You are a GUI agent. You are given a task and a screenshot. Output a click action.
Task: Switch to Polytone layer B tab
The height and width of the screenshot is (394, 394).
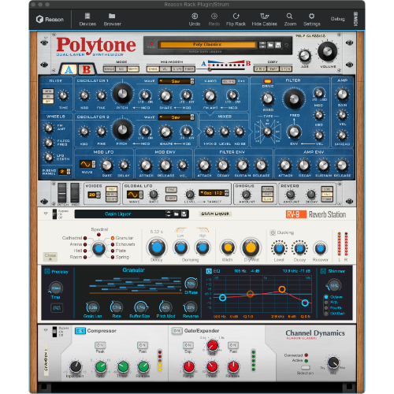(x=87, y=69)
